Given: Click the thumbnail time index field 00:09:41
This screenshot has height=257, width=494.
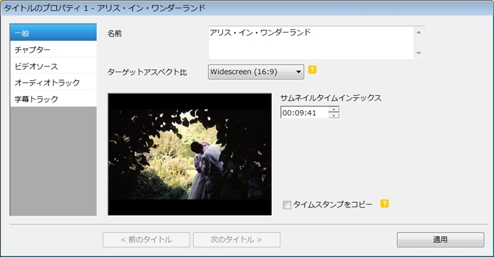Looking at the screenshot, I should click(304, 113).
